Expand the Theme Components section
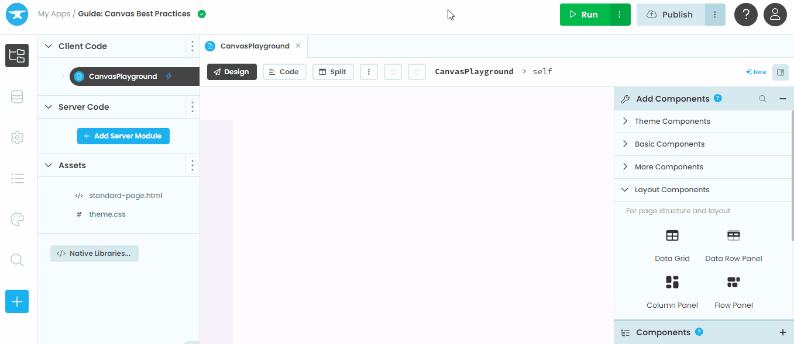 pyautogui.click(x=672, y=121)
